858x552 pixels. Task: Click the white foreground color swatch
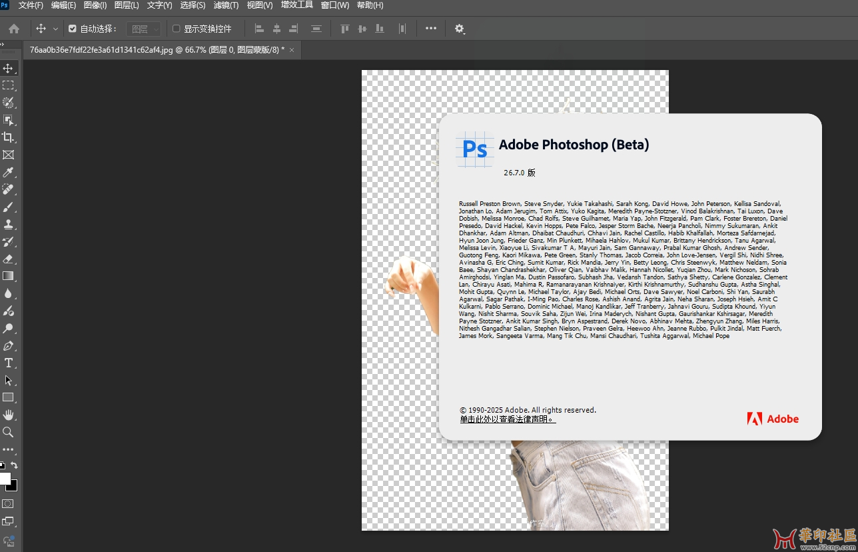click(x=4, y=478)
